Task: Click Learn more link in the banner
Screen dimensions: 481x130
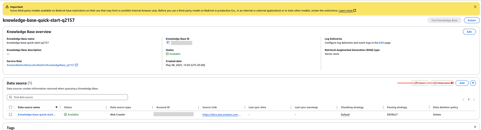Action: pos(345,11)
